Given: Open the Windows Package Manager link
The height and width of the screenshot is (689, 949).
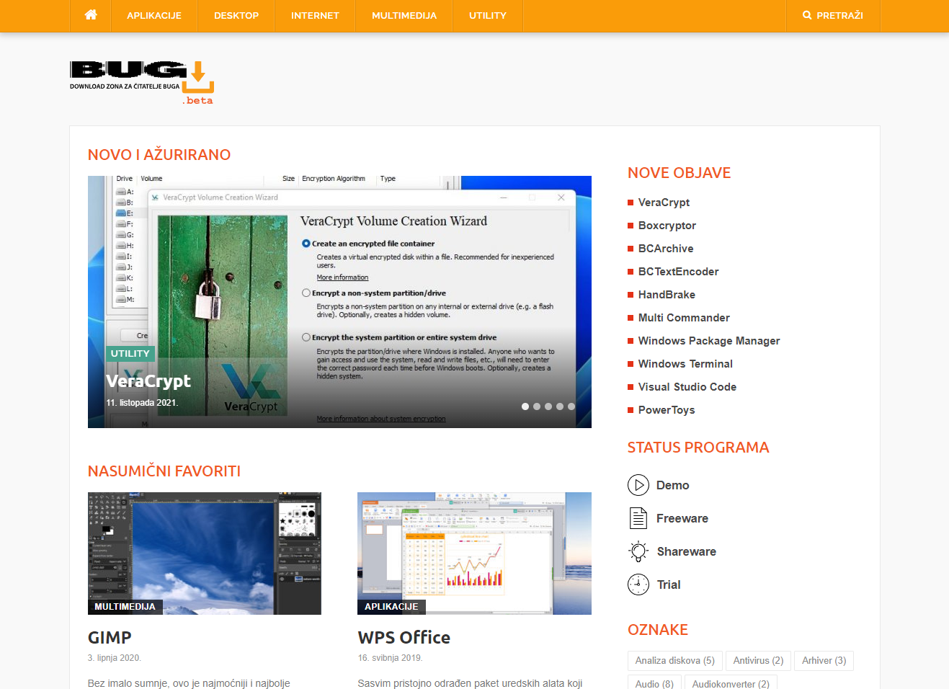Looking at the screenshot, I should click(709, 341).
